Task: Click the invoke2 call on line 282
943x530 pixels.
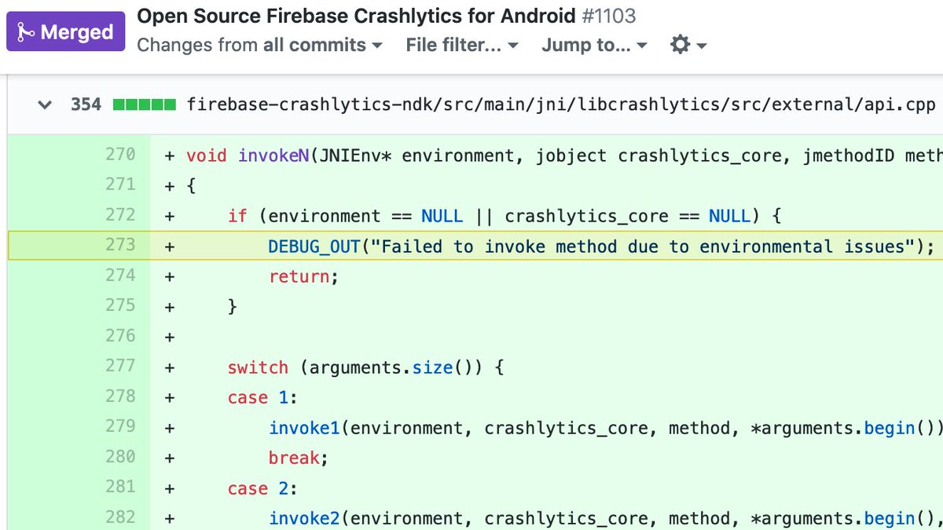Action: [304, 518]
